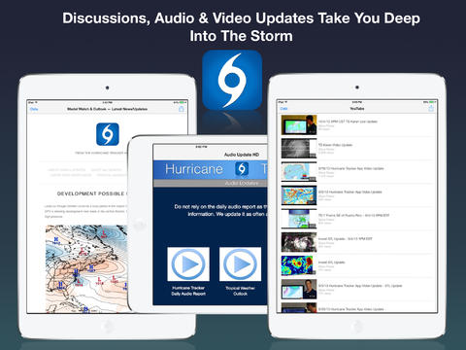Screen dimensions: 466x350
Task: Open the TS Karen Video Update thumbnail
Action: pos(299,149)
